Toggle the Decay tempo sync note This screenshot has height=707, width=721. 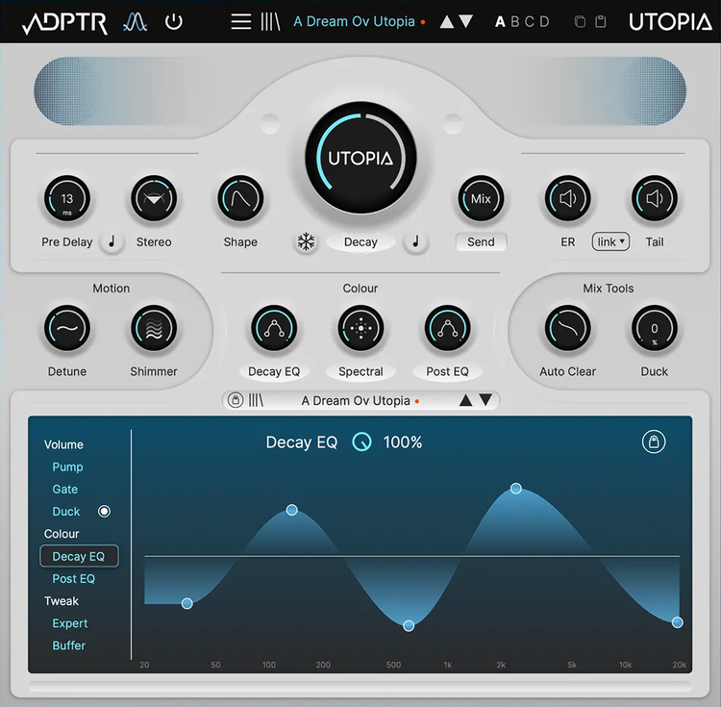[415, 242]
